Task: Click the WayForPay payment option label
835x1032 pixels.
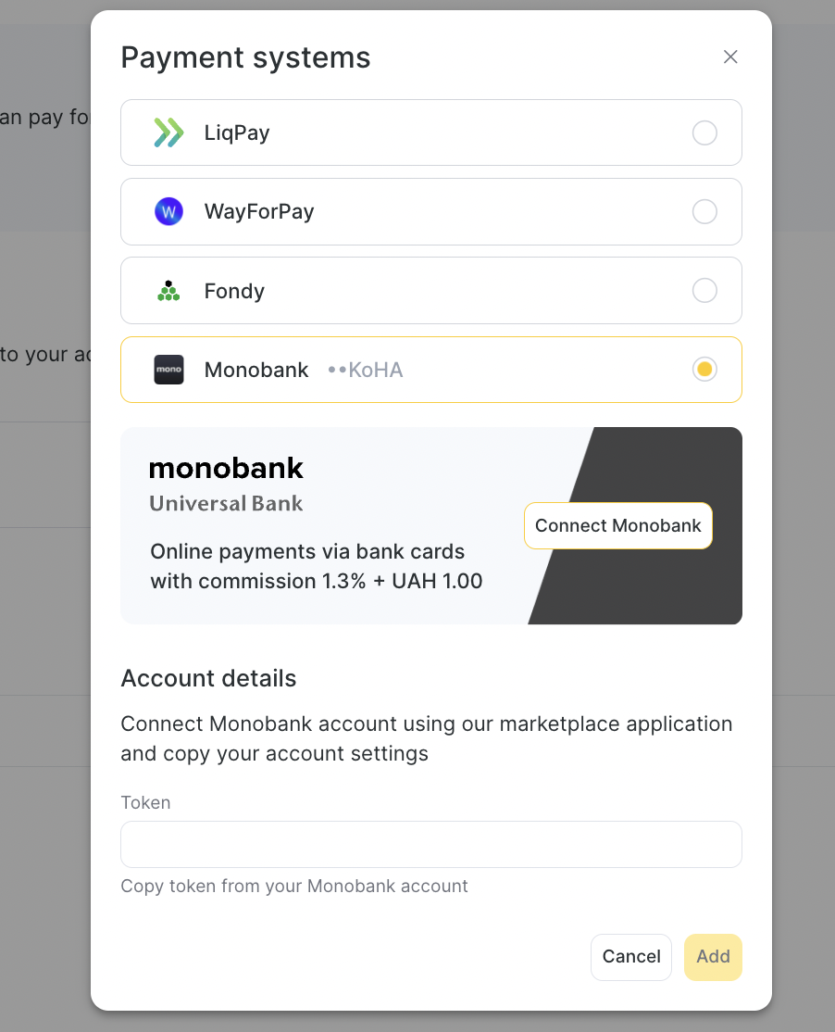Action: point(259,212)
